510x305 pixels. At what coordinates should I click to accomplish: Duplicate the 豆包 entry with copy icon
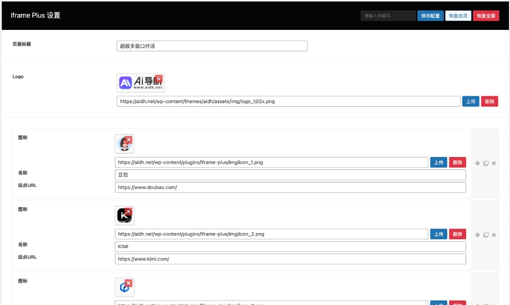(486, 163)
